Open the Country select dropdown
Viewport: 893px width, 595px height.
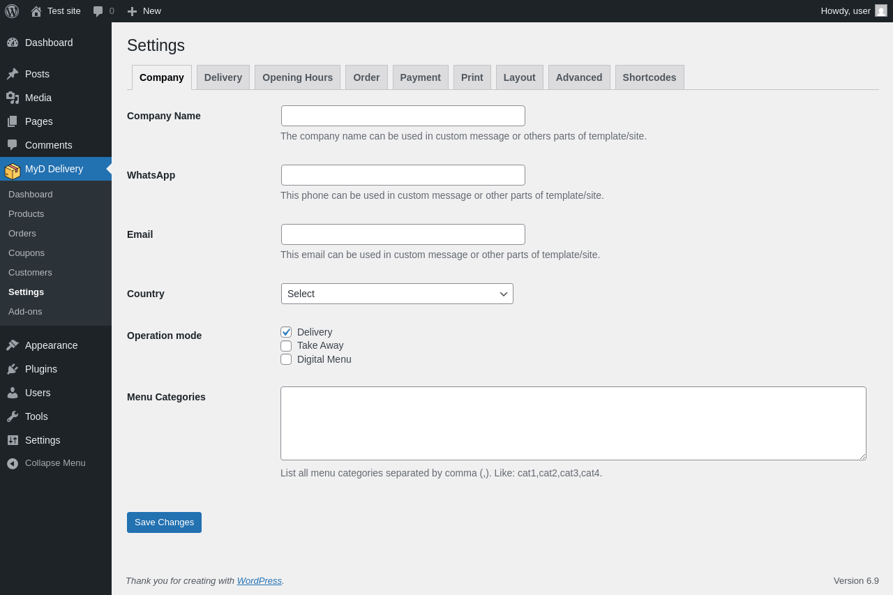click(x=397, y=294)
